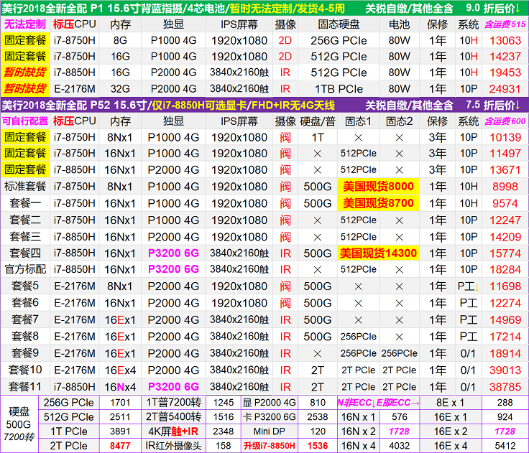This screenshot has height=453, width=529.
Task: Click the P3200 upgrade price 2538
Action: [318, 416]
